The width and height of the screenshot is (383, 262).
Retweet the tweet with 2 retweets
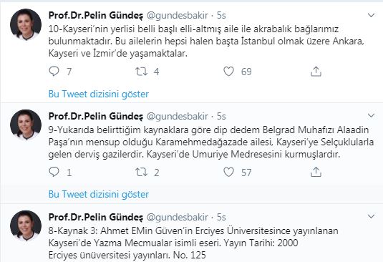(x=142, y=172)
